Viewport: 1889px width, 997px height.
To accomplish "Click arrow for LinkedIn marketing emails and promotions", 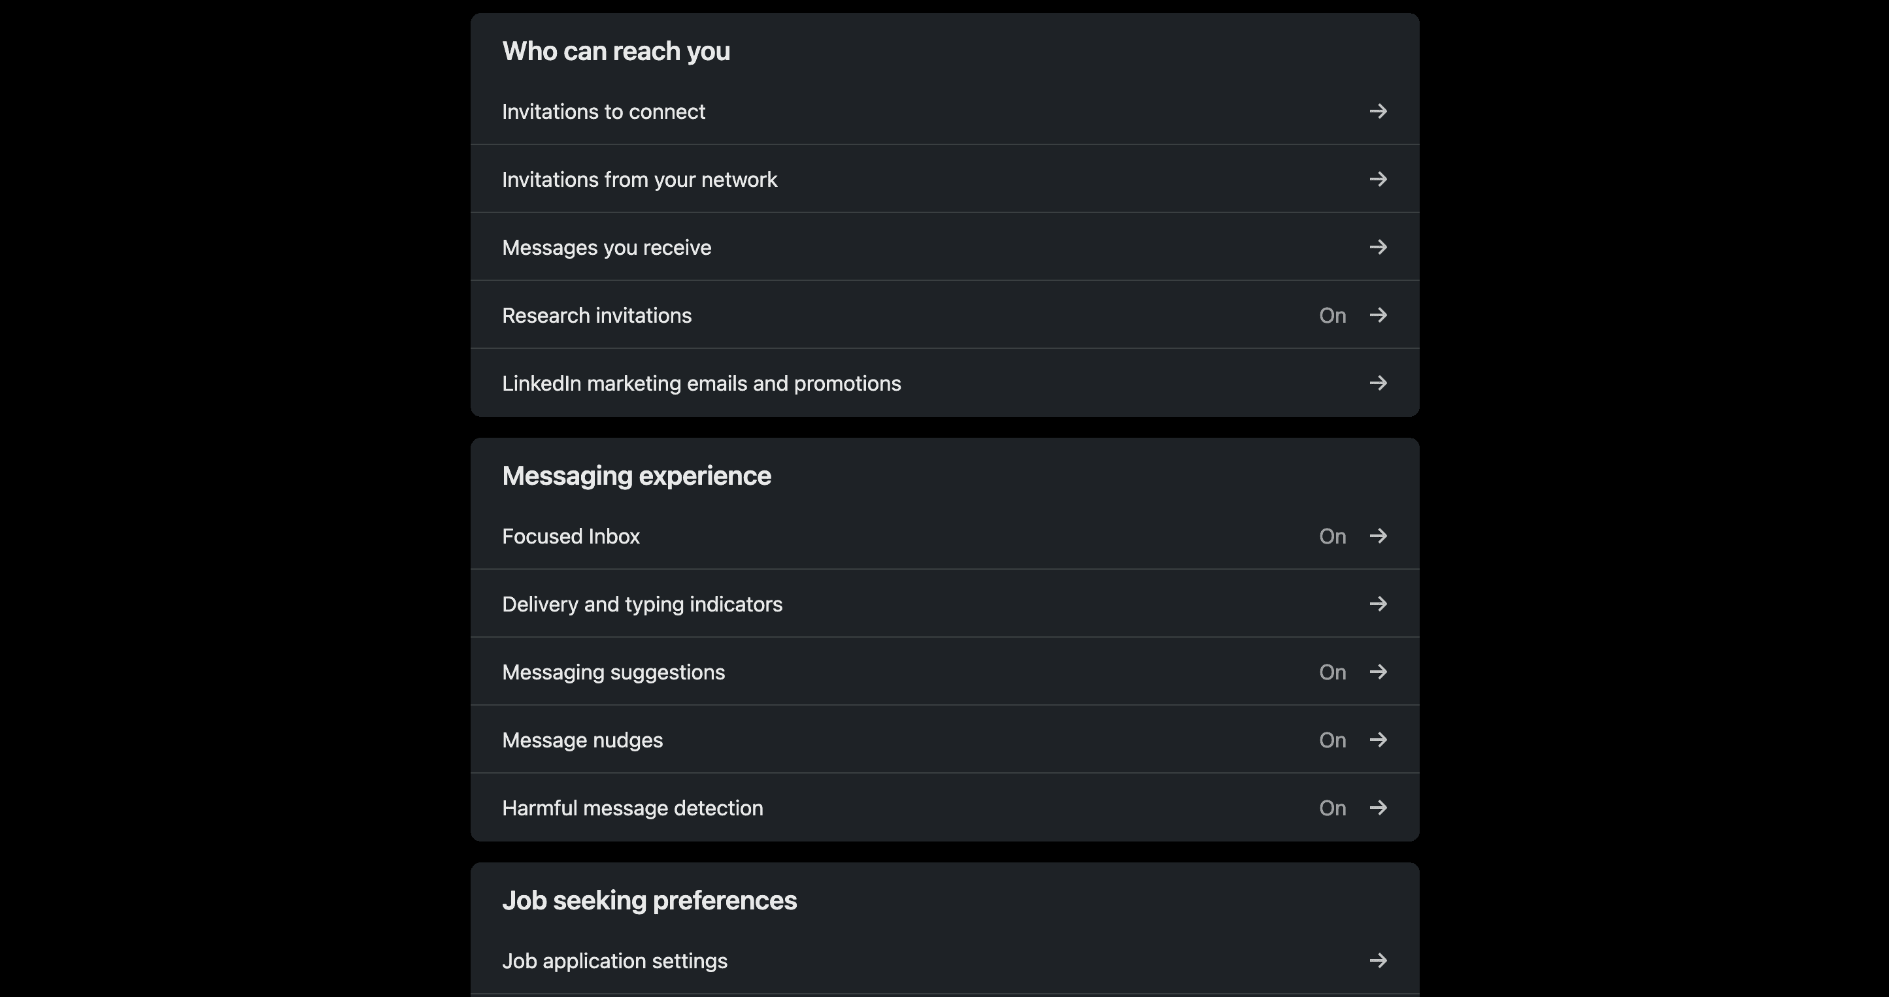I will click(x=1378, y=384).
